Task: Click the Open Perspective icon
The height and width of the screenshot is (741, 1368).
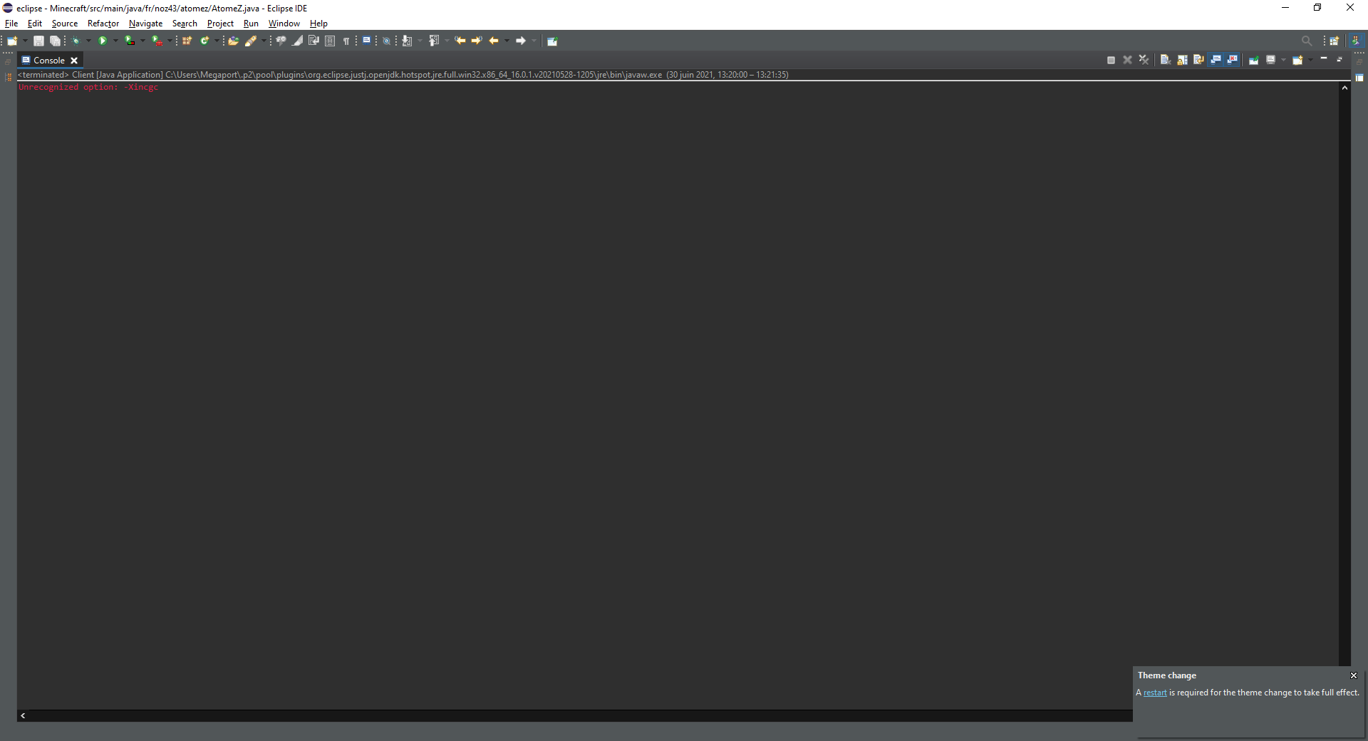Action: tap(1334, 41)
